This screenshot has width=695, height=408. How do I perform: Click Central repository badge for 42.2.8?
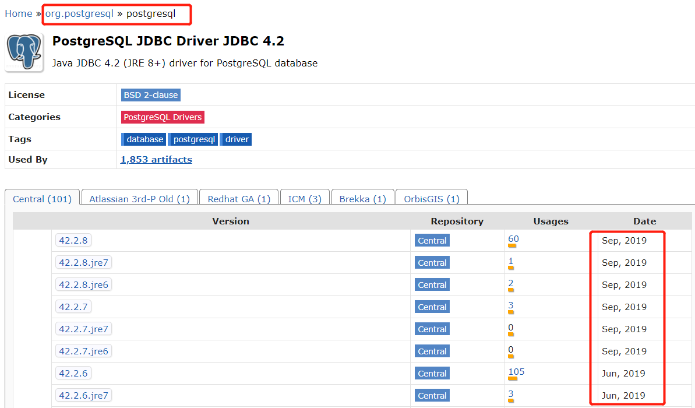432,240
